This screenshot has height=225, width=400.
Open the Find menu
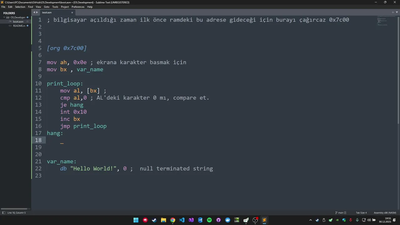point(30,7)
